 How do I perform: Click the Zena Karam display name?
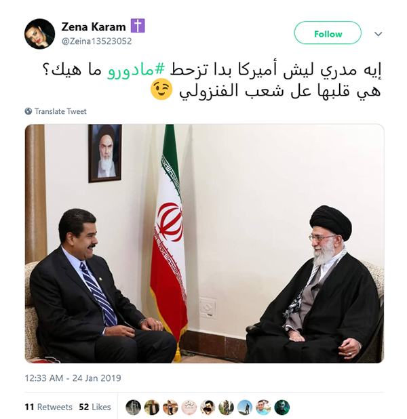(x=94, y=26)
